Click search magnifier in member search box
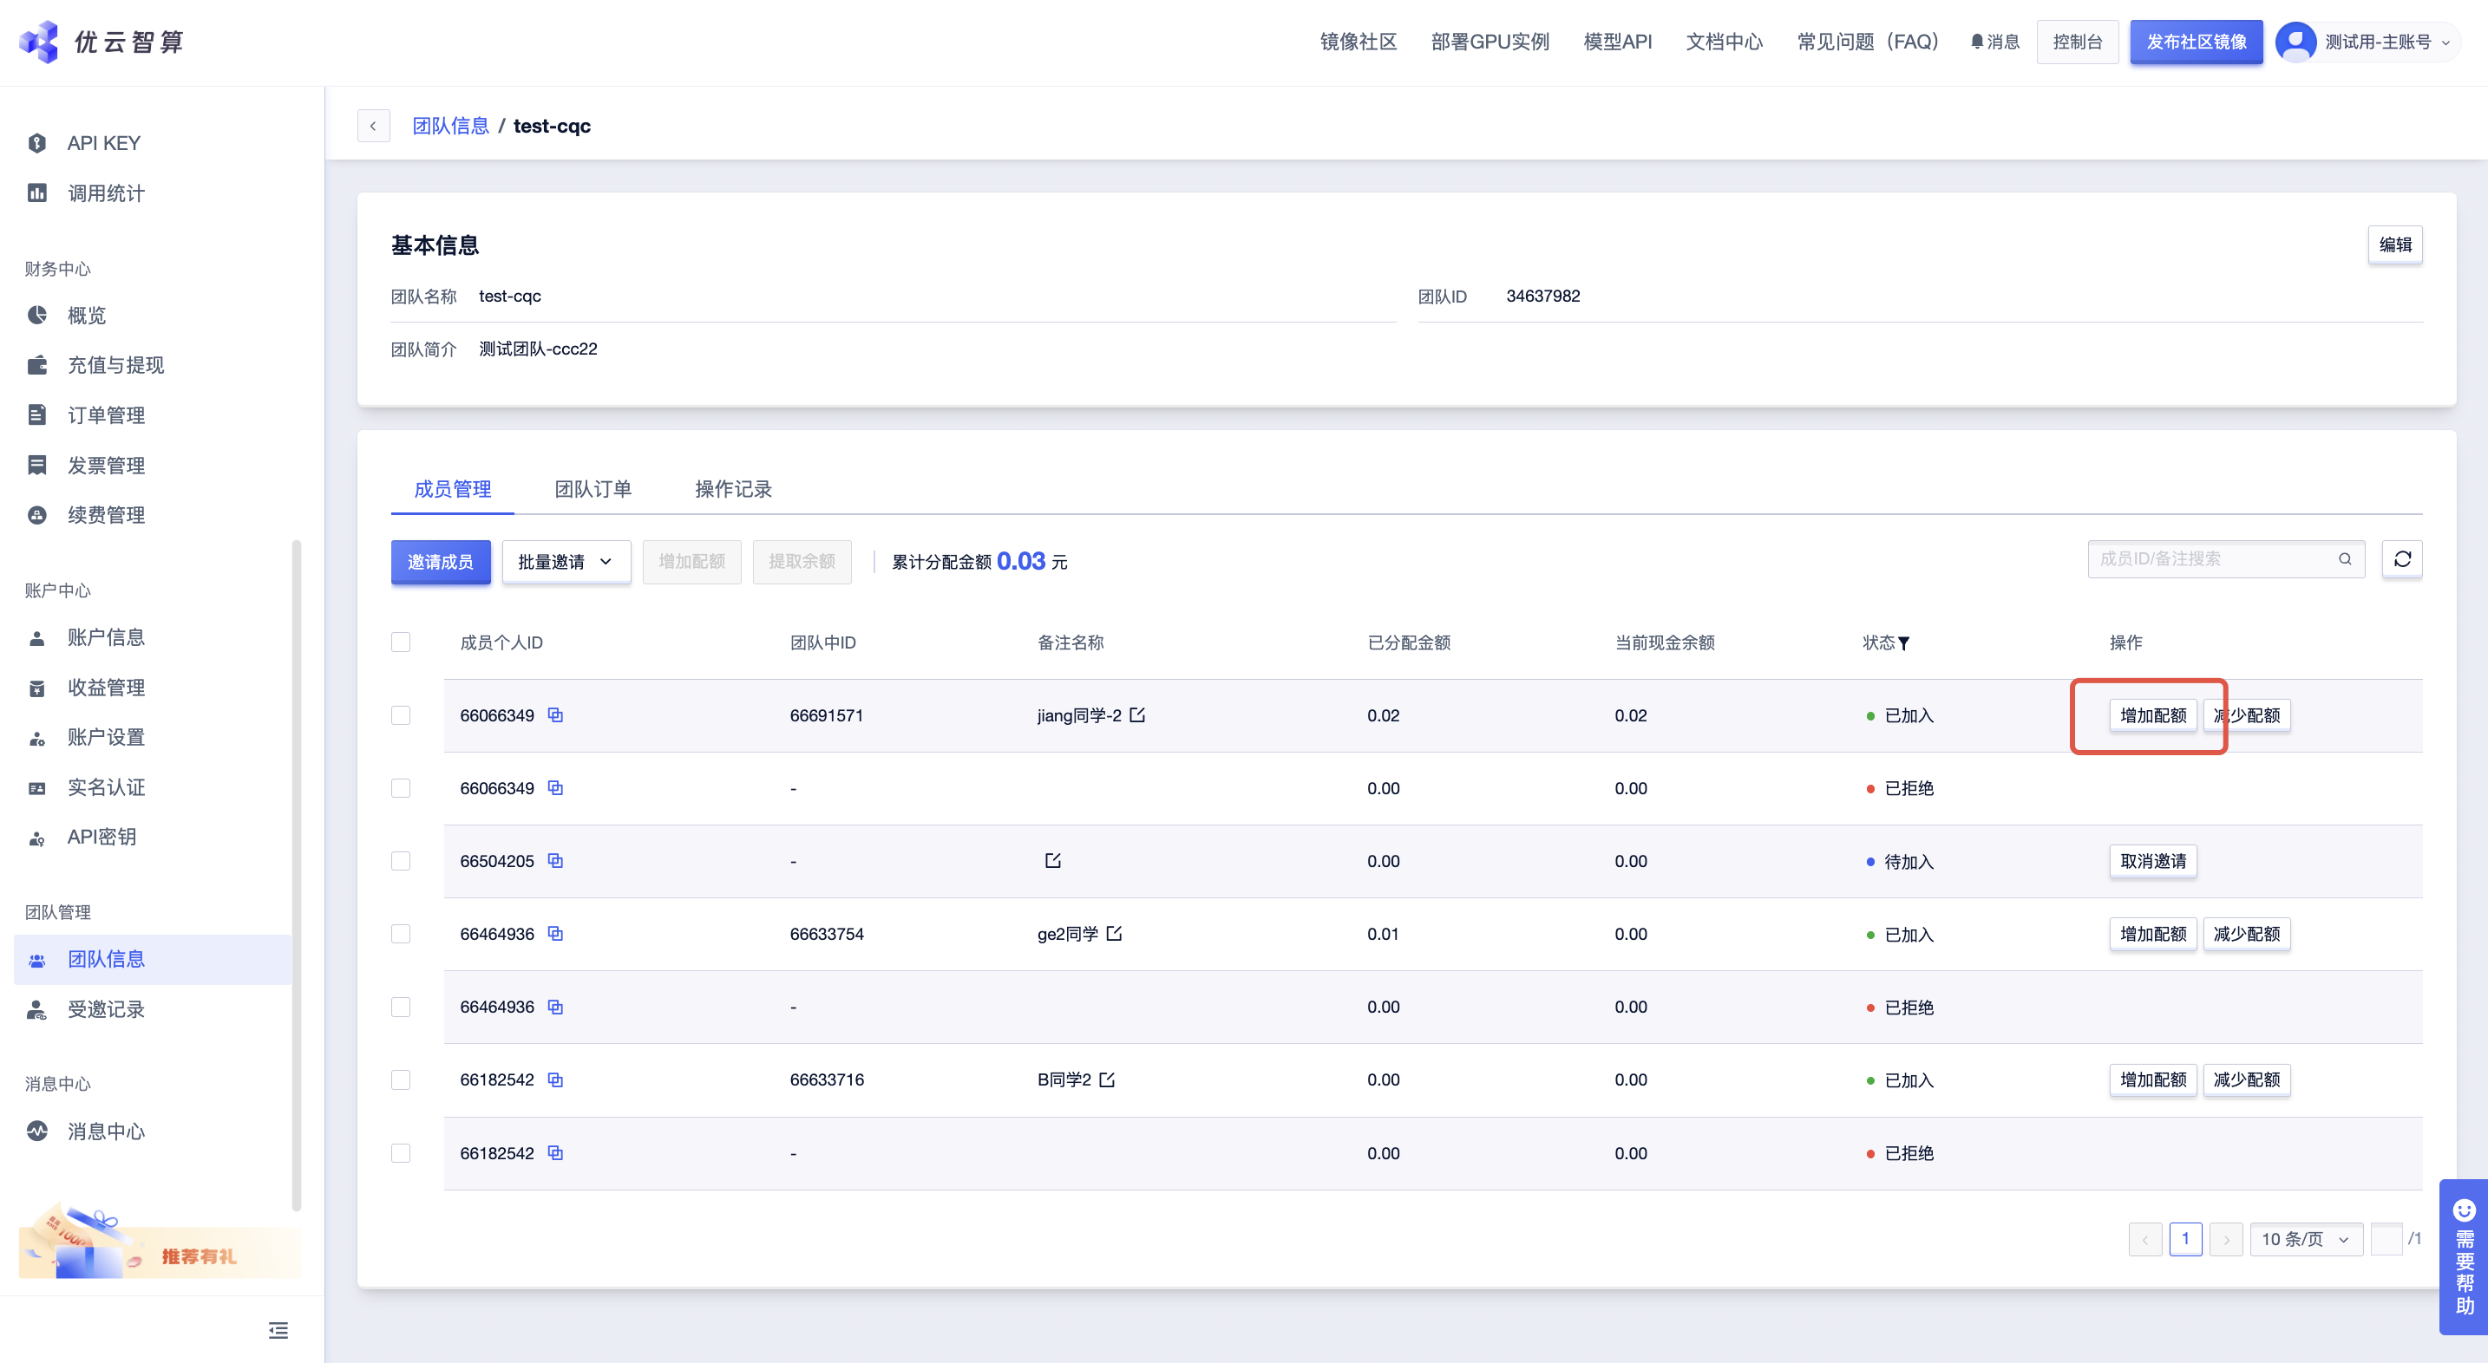 point(2344,559)
